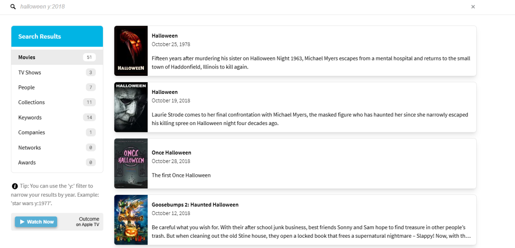
Task: View Keywords search results
Action: coord(57,117)
